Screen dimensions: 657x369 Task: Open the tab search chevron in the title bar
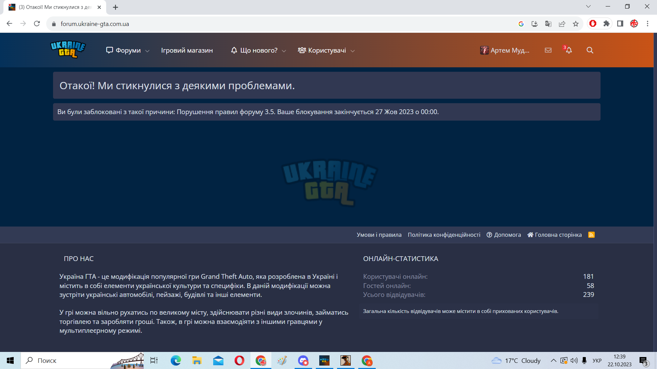(x=588, y=6)
